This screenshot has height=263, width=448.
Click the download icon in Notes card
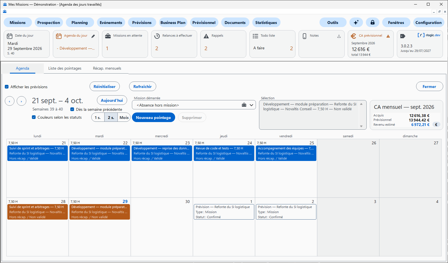[x=339, y=36]
